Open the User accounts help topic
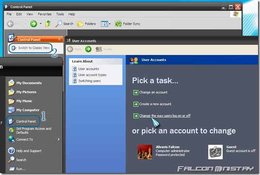 (88, 69)
